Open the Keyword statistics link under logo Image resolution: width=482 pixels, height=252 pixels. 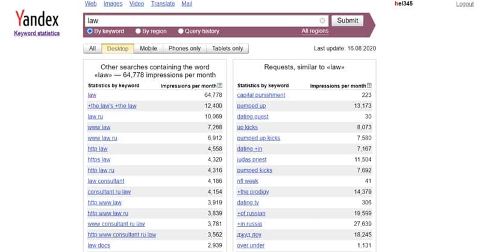pos(37,33)
